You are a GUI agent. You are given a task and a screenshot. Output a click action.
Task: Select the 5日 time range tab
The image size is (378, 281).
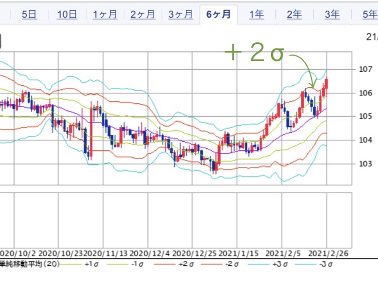pos(29,15)
